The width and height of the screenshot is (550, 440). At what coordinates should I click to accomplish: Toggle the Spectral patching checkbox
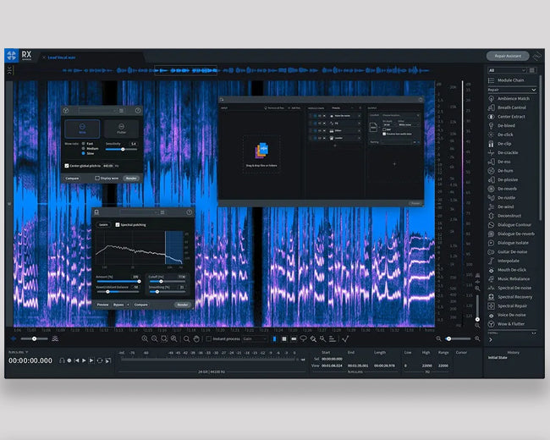click(x=117, y=224)
